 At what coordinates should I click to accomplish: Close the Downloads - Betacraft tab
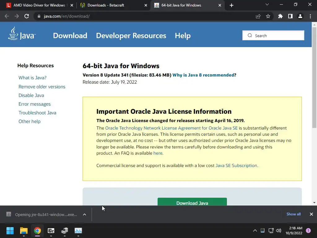tap(146, 5)
